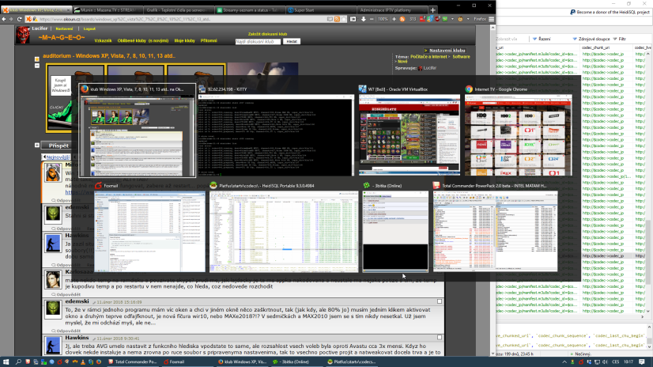The height and width of the screenshot is (367, 653).
Task: Tick the checkbox on Hawkins' 9:30 post
Action: pyautogui.click(x=440, y=338)
